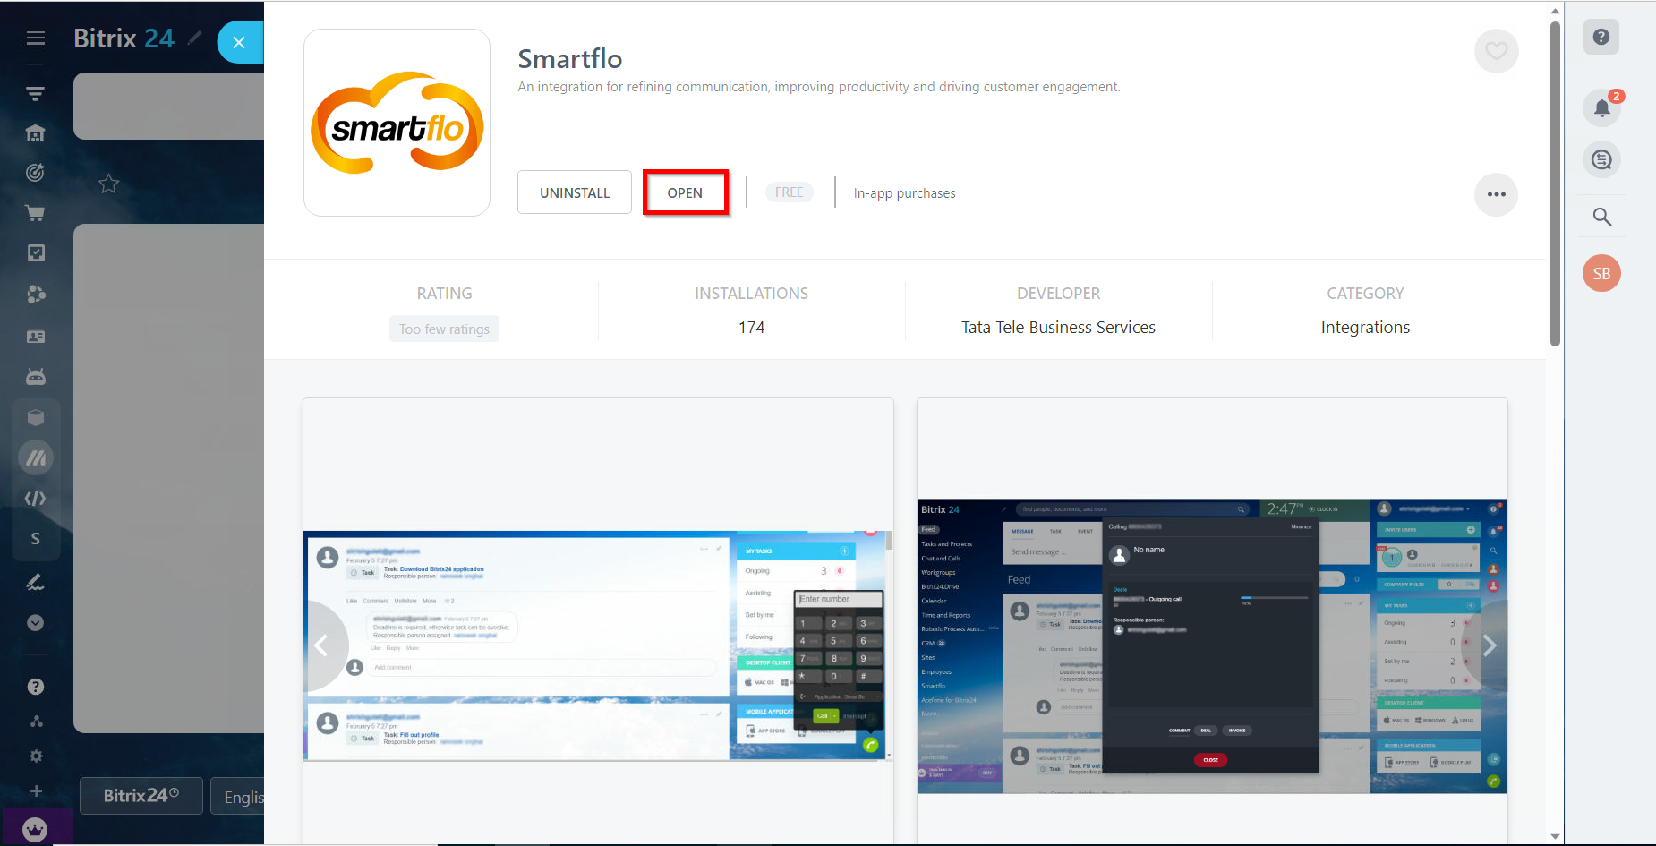Click the Too few ratings badge
Viewport: 1656px width, 846px height.
pos(444,329)
